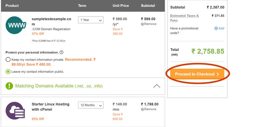256x127 pixels.
Task: Select Leave my contact information public
Action: coord(8,71)
